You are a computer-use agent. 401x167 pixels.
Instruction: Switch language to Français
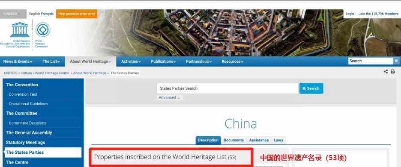47,14
